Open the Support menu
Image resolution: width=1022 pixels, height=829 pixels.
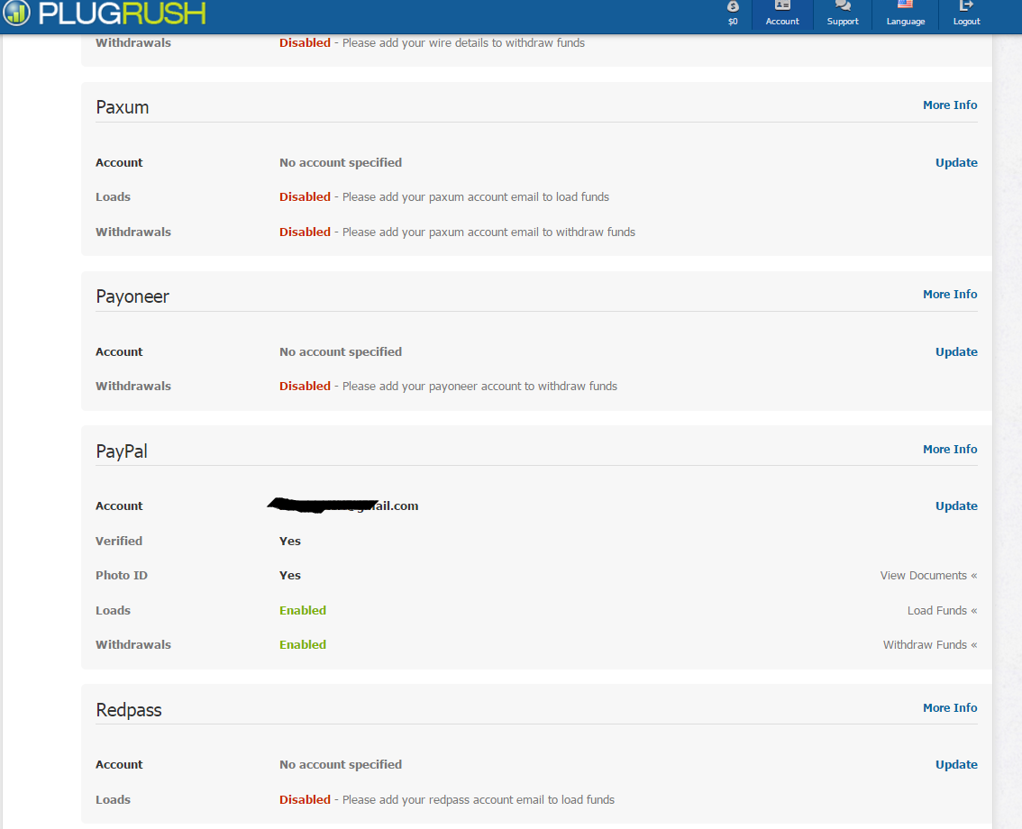[843, 13]
